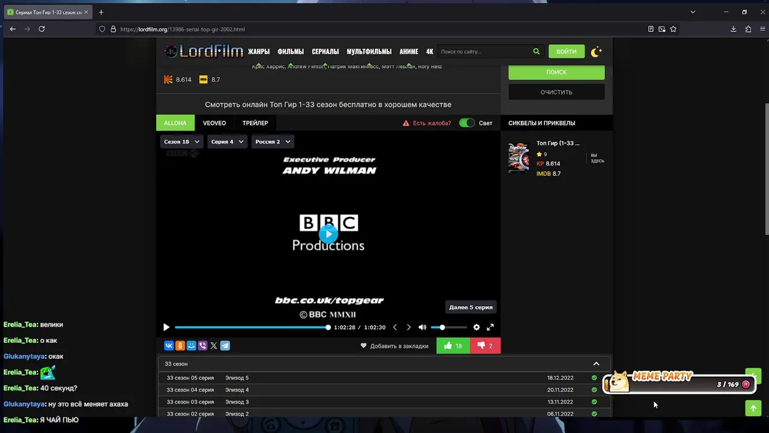Open the ФИЛЬМЫ menu
The image size is (769, 433).
(291, 52)
